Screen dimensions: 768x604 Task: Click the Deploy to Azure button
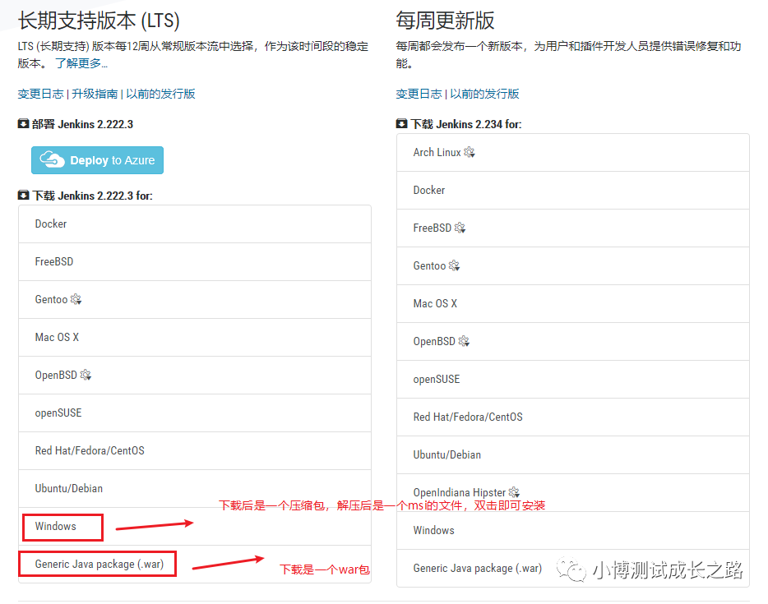98,160
